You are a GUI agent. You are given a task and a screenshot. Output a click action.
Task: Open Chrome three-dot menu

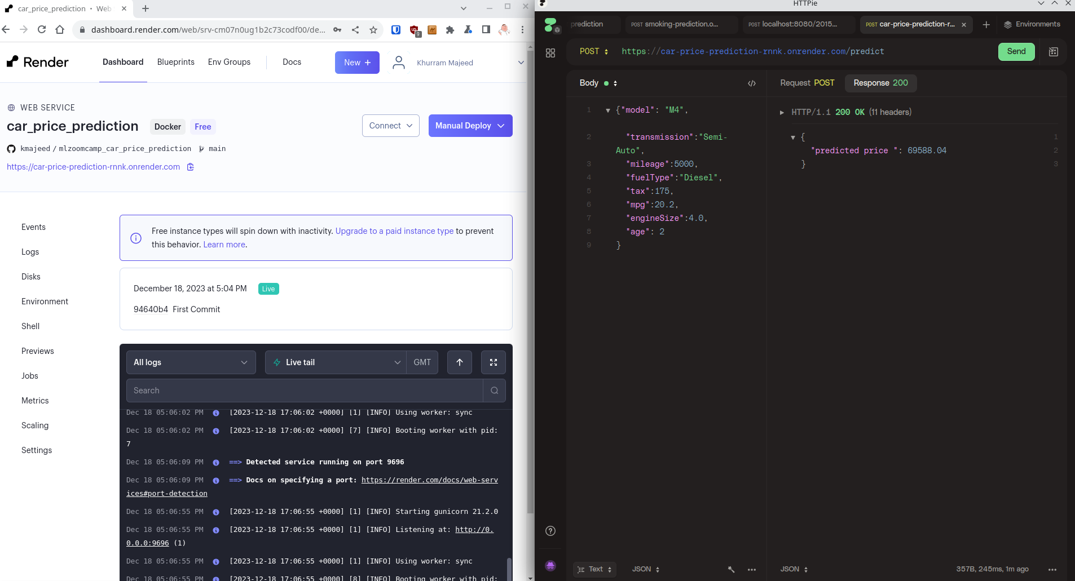(x=522, y=30)
